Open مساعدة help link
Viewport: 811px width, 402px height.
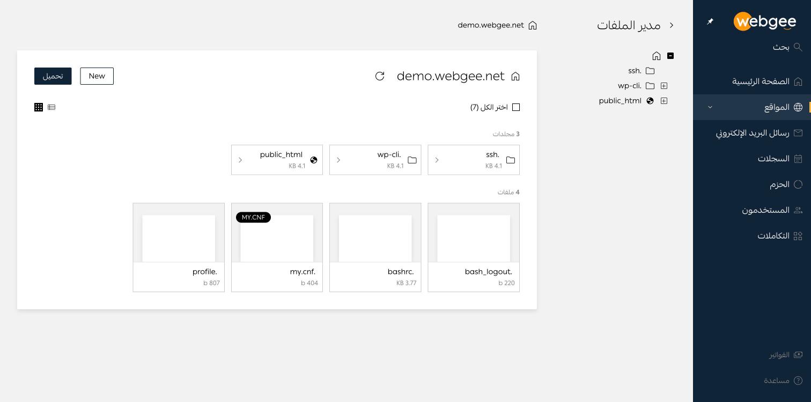(x=783, y=381)
